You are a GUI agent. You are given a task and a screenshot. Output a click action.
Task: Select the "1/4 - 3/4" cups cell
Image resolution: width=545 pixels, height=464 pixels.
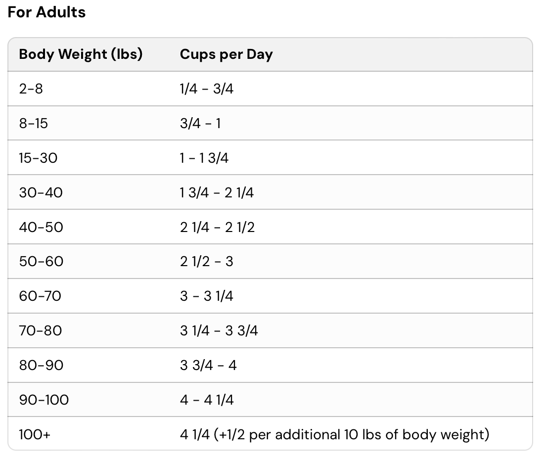[206, 89]
